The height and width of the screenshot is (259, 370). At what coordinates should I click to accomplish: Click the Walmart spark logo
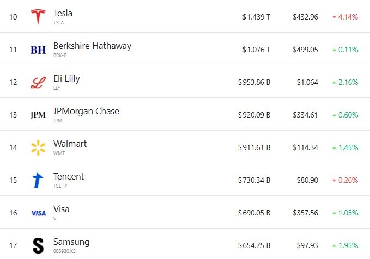click(38, 147)
